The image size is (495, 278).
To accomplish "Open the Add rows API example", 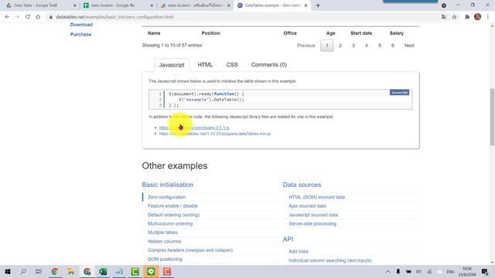I will tap(299, 251).
